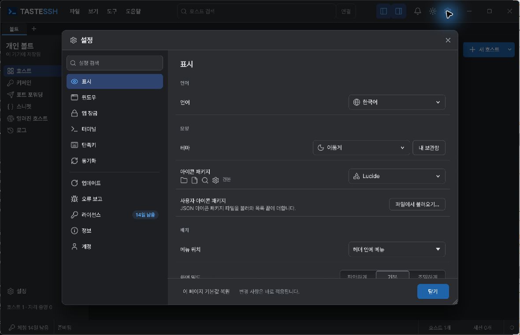The width and height of the screenshot is (520, 335).
Task: Open the notifications bell icon
Action: [x=417, y=11]
